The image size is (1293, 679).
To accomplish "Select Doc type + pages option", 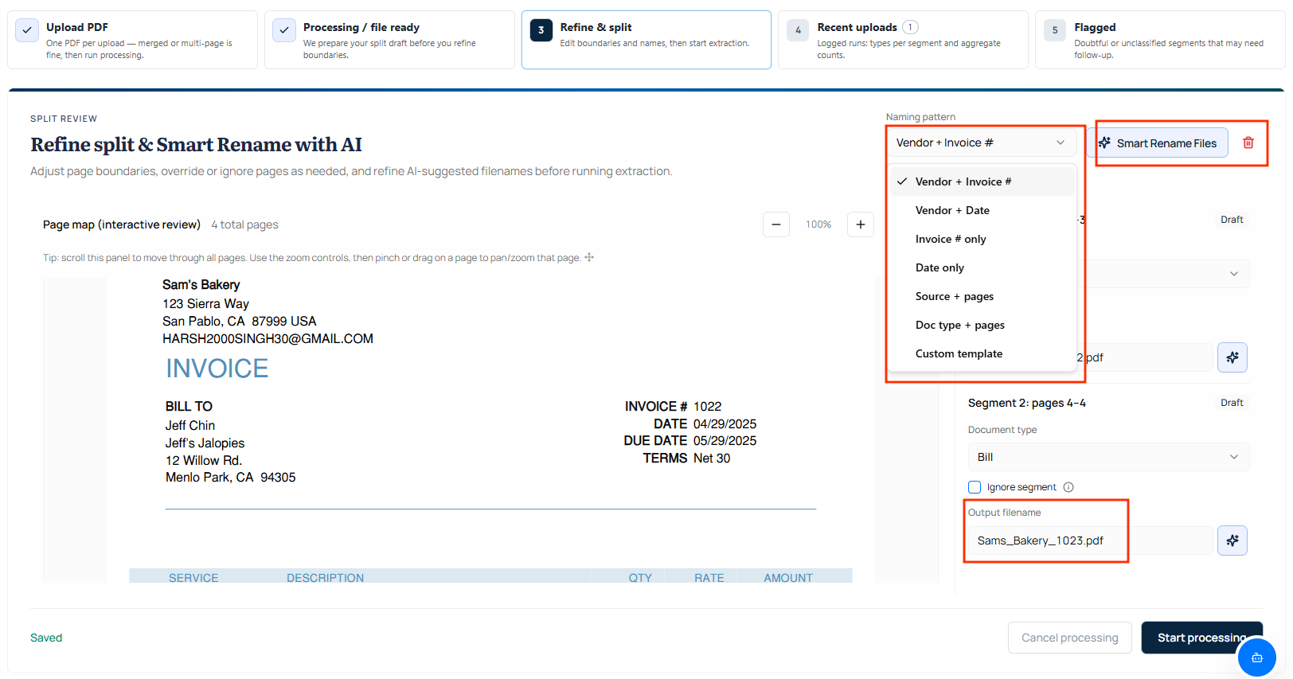I will click(982, 325).
